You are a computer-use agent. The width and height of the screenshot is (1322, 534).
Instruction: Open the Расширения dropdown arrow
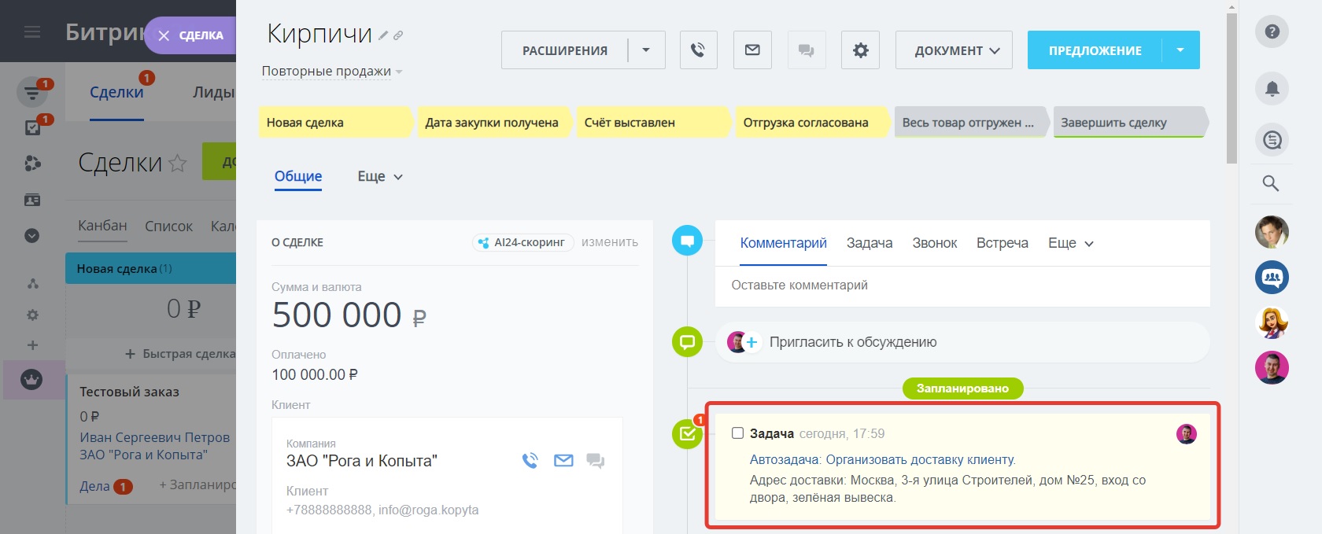(646, 50)
